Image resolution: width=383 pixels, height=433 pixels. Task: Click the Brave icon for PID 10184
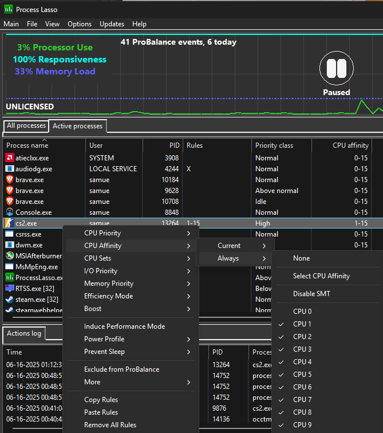(x=9, y=179)
